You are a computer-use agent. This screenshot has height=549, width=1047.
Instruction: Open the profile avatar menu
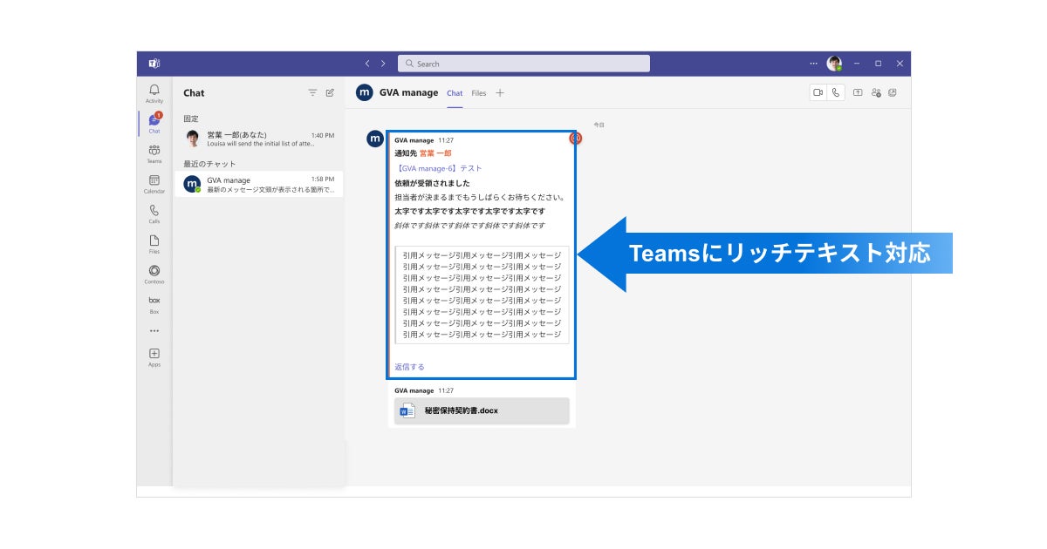pos(835,64)
